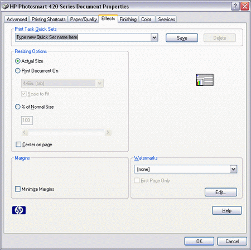This screenshot has width=251, height=250.
Task: Toggle First Page Only checkbox
Action: pyautogui.click(x=137, y=180)
